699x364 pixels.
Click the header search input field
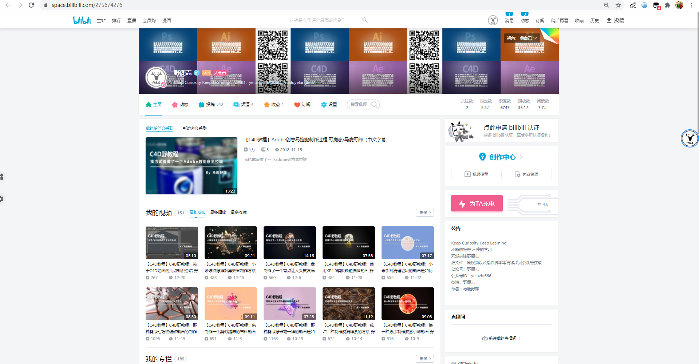(324, 20)
